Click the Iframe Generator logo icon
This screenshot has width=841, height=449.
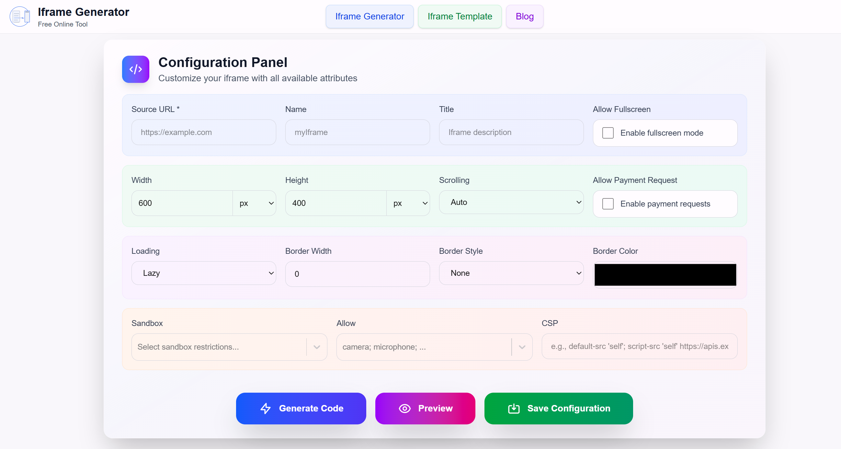click(x=19, y=16)
